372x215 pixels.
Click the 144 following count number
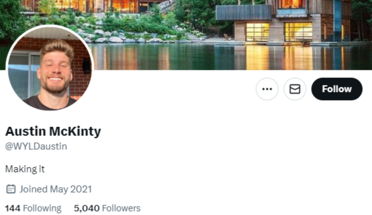pos(13,208)
